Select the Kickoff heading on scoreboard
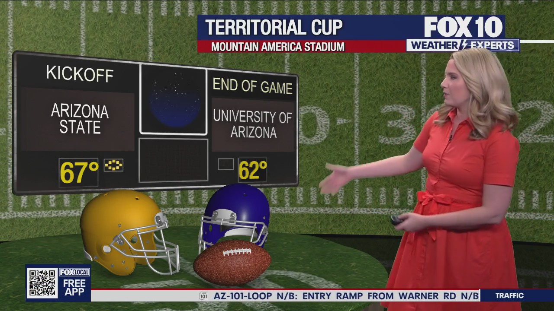This screenshot has width=554, height=311. 80,74
